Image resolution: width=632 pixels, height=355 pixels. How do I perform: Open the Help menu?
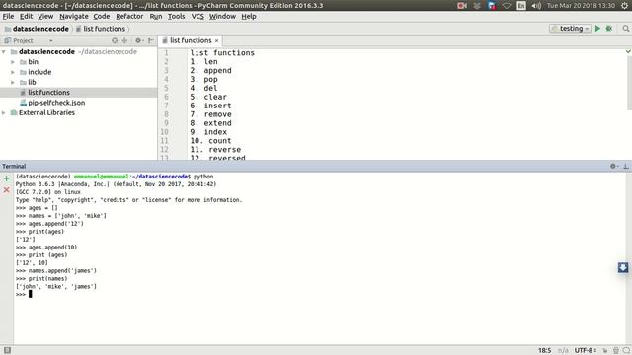coord(249,16)
